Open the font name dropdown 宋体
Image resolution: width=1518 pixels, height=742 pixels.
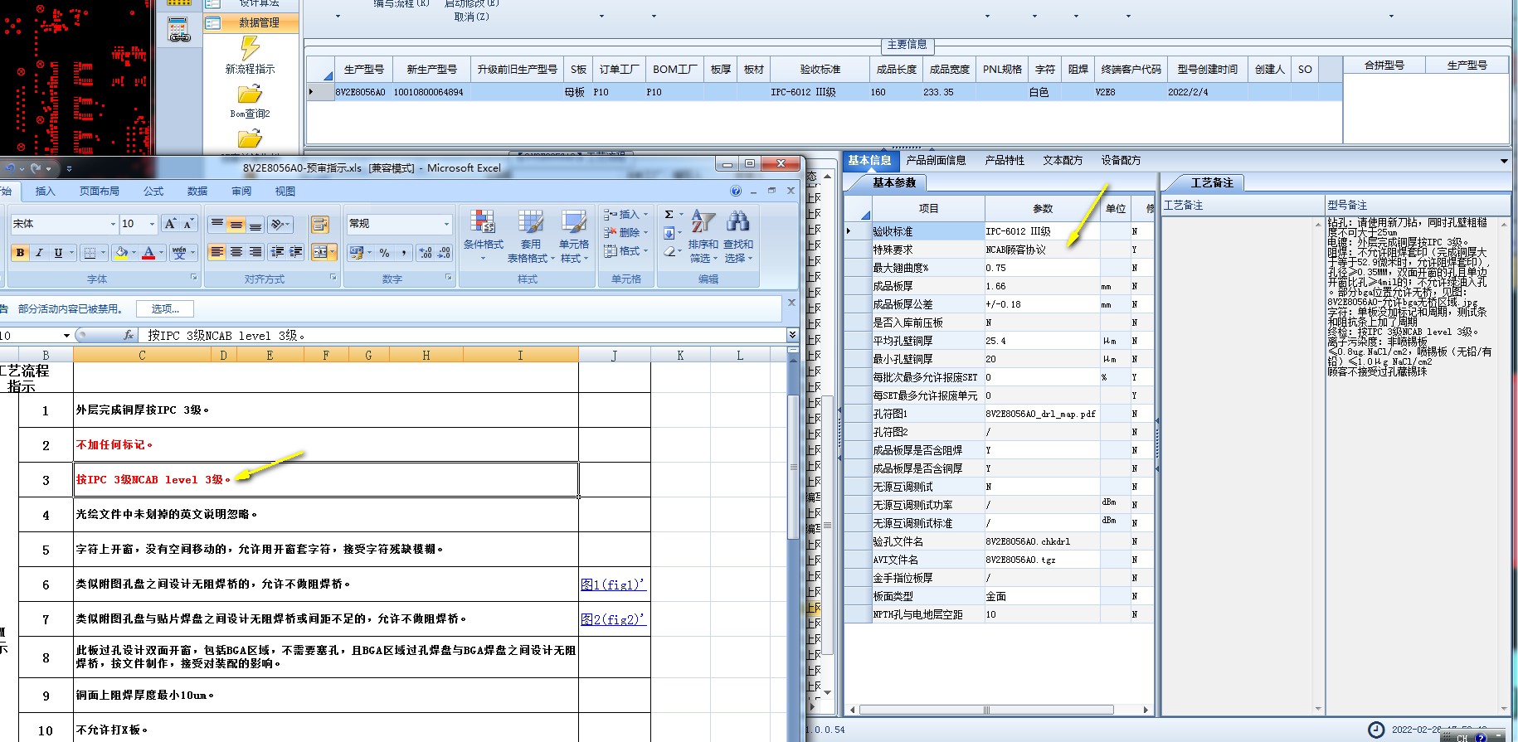pos(113,224)
